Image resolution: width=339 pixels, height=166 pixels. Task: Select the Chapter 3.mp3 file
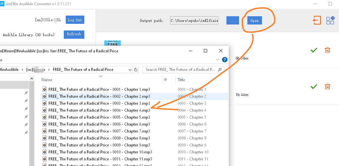(x=99, y=103)
